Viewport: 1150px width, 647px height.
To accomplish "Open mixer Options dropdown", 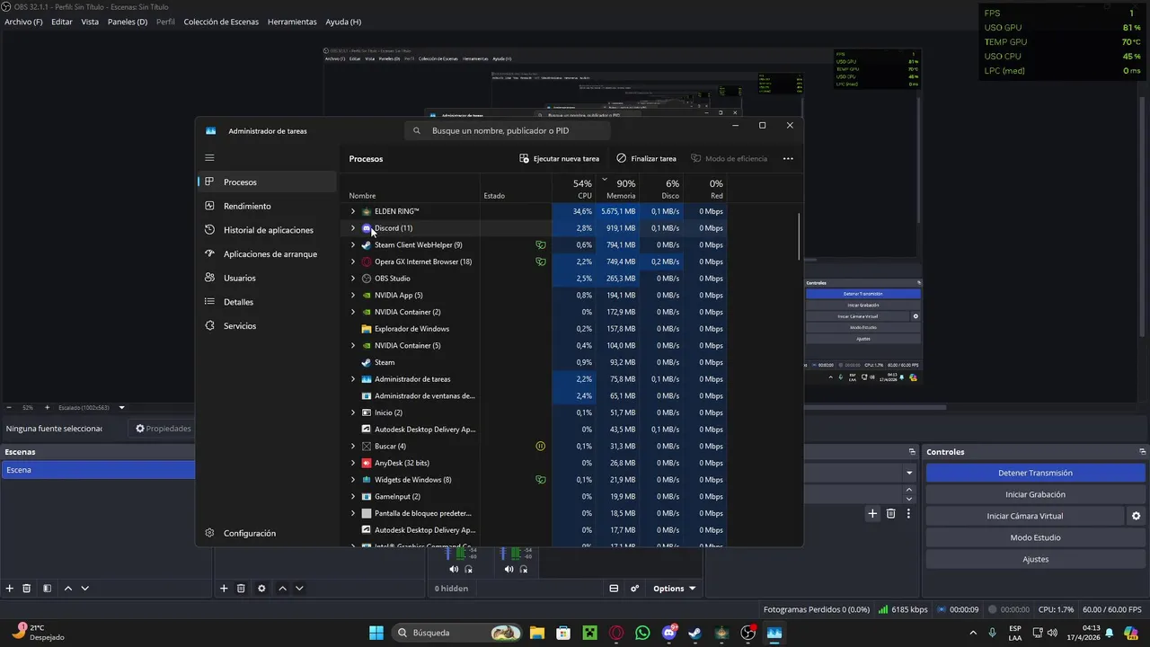I will pyautogui.click(x=674, y=589).
